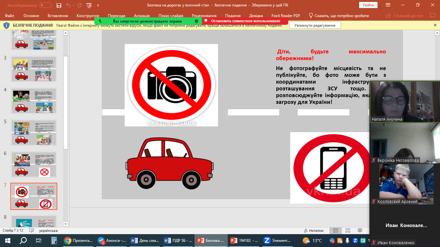Click the Save floppy disk icon
The height and width of the screenshot is (247, 440).
click(x=59, y=5)
